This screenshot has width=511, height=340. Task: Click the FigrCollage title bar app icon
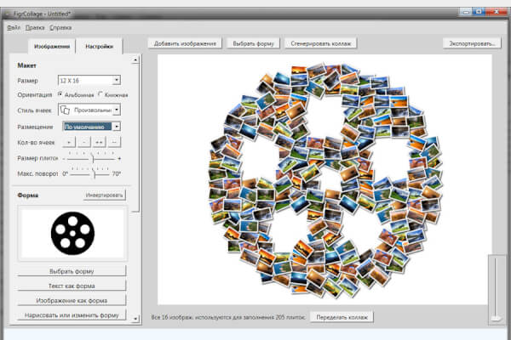click(7, 14)
